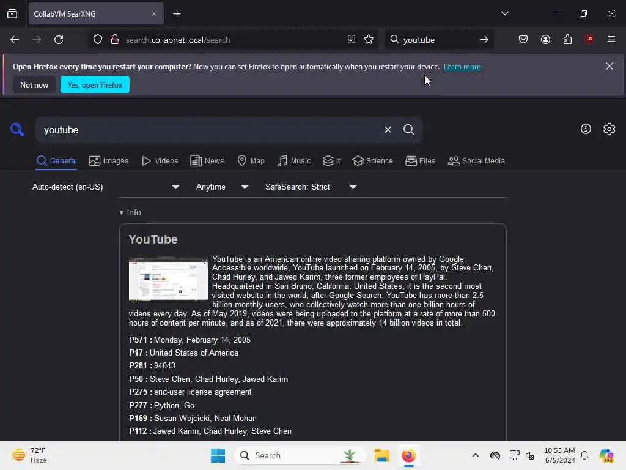Open the weather widget showing 72°F
This screenshot has width=626, height=470.
pyautogui.click(x=29, y=455)
